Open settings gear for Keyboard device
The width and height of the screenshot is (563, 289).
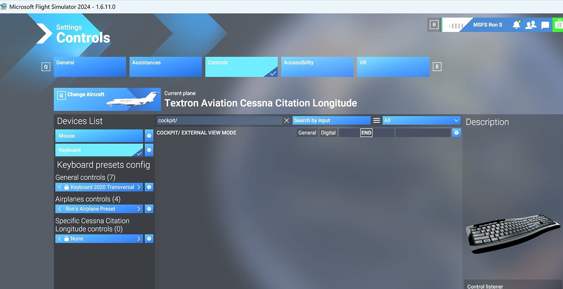tap(149, 150)
